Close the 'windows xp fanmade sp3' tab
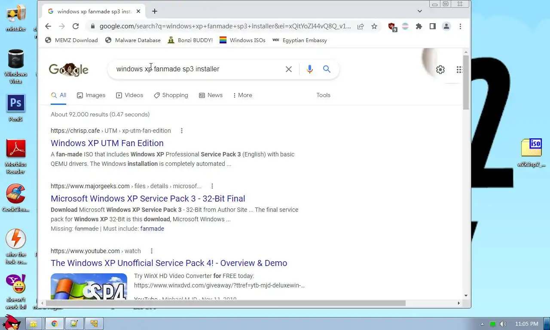This screenshot has height=330, width=550. pyautogui.click(x=138, y=11)
